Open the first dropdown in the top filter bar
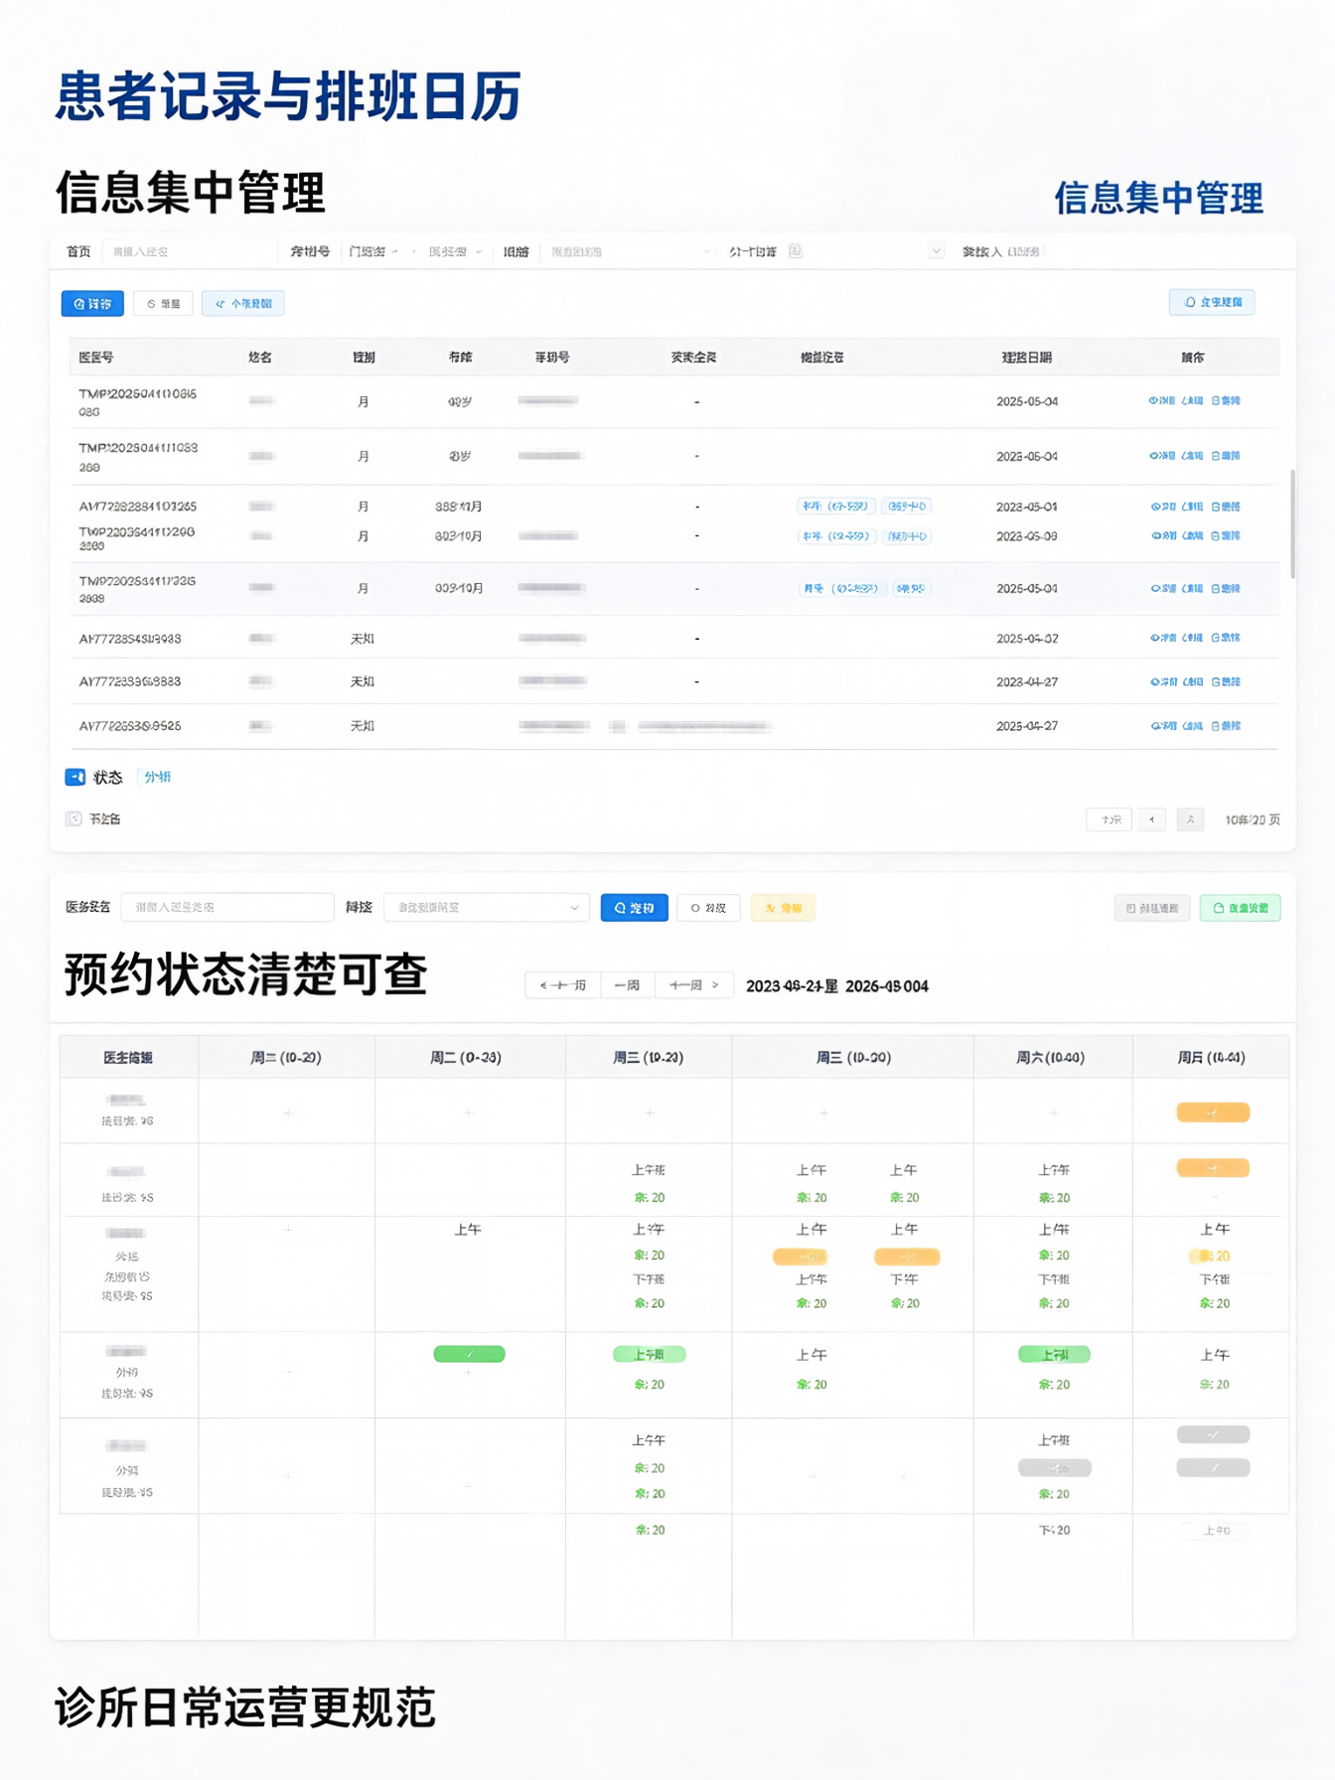1335x1780 pixels. 373,251
